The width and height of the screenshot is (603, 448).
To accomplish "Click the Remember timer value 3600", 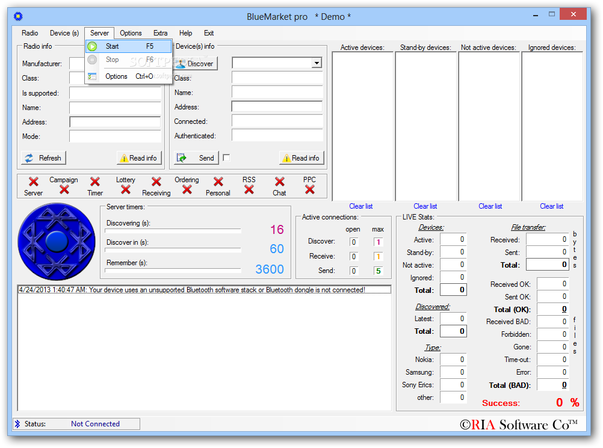I will click(270, 269).
